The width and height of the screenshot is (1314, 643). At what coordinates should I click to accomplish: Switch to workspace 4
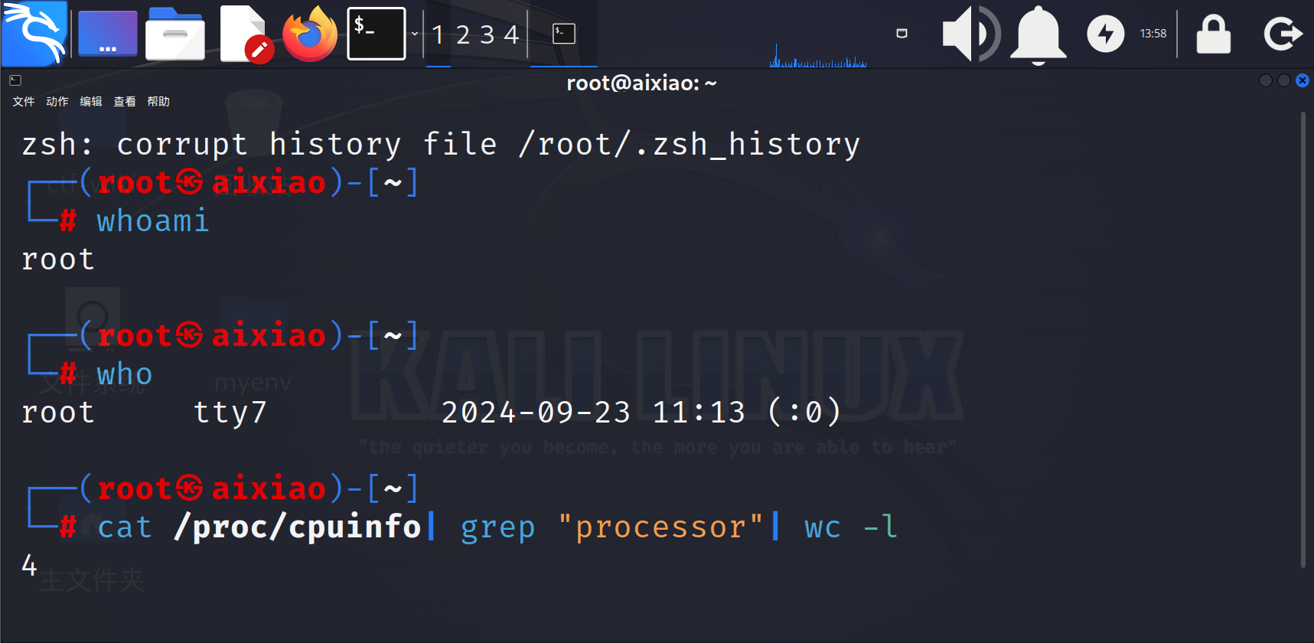point(511,34)
